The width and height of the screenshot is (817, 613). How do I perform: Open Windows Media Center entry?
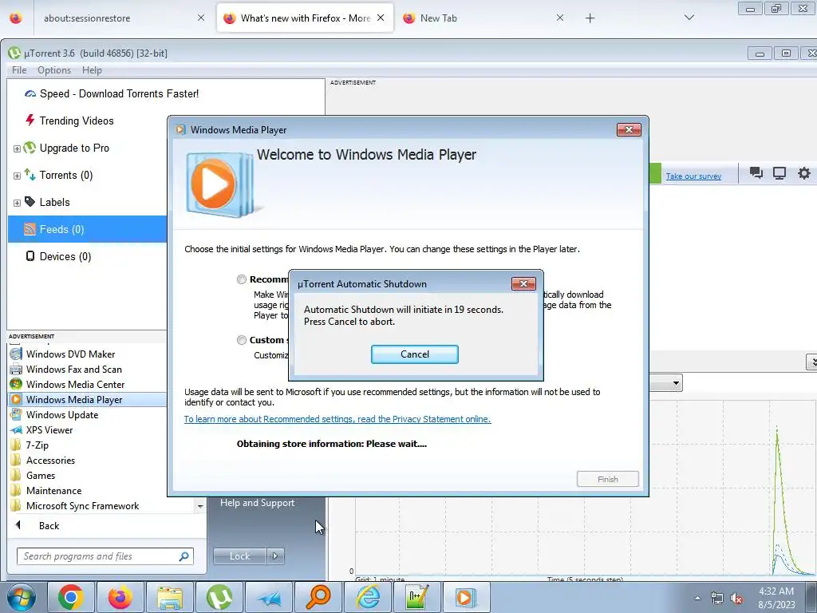(x=75, y=385)
